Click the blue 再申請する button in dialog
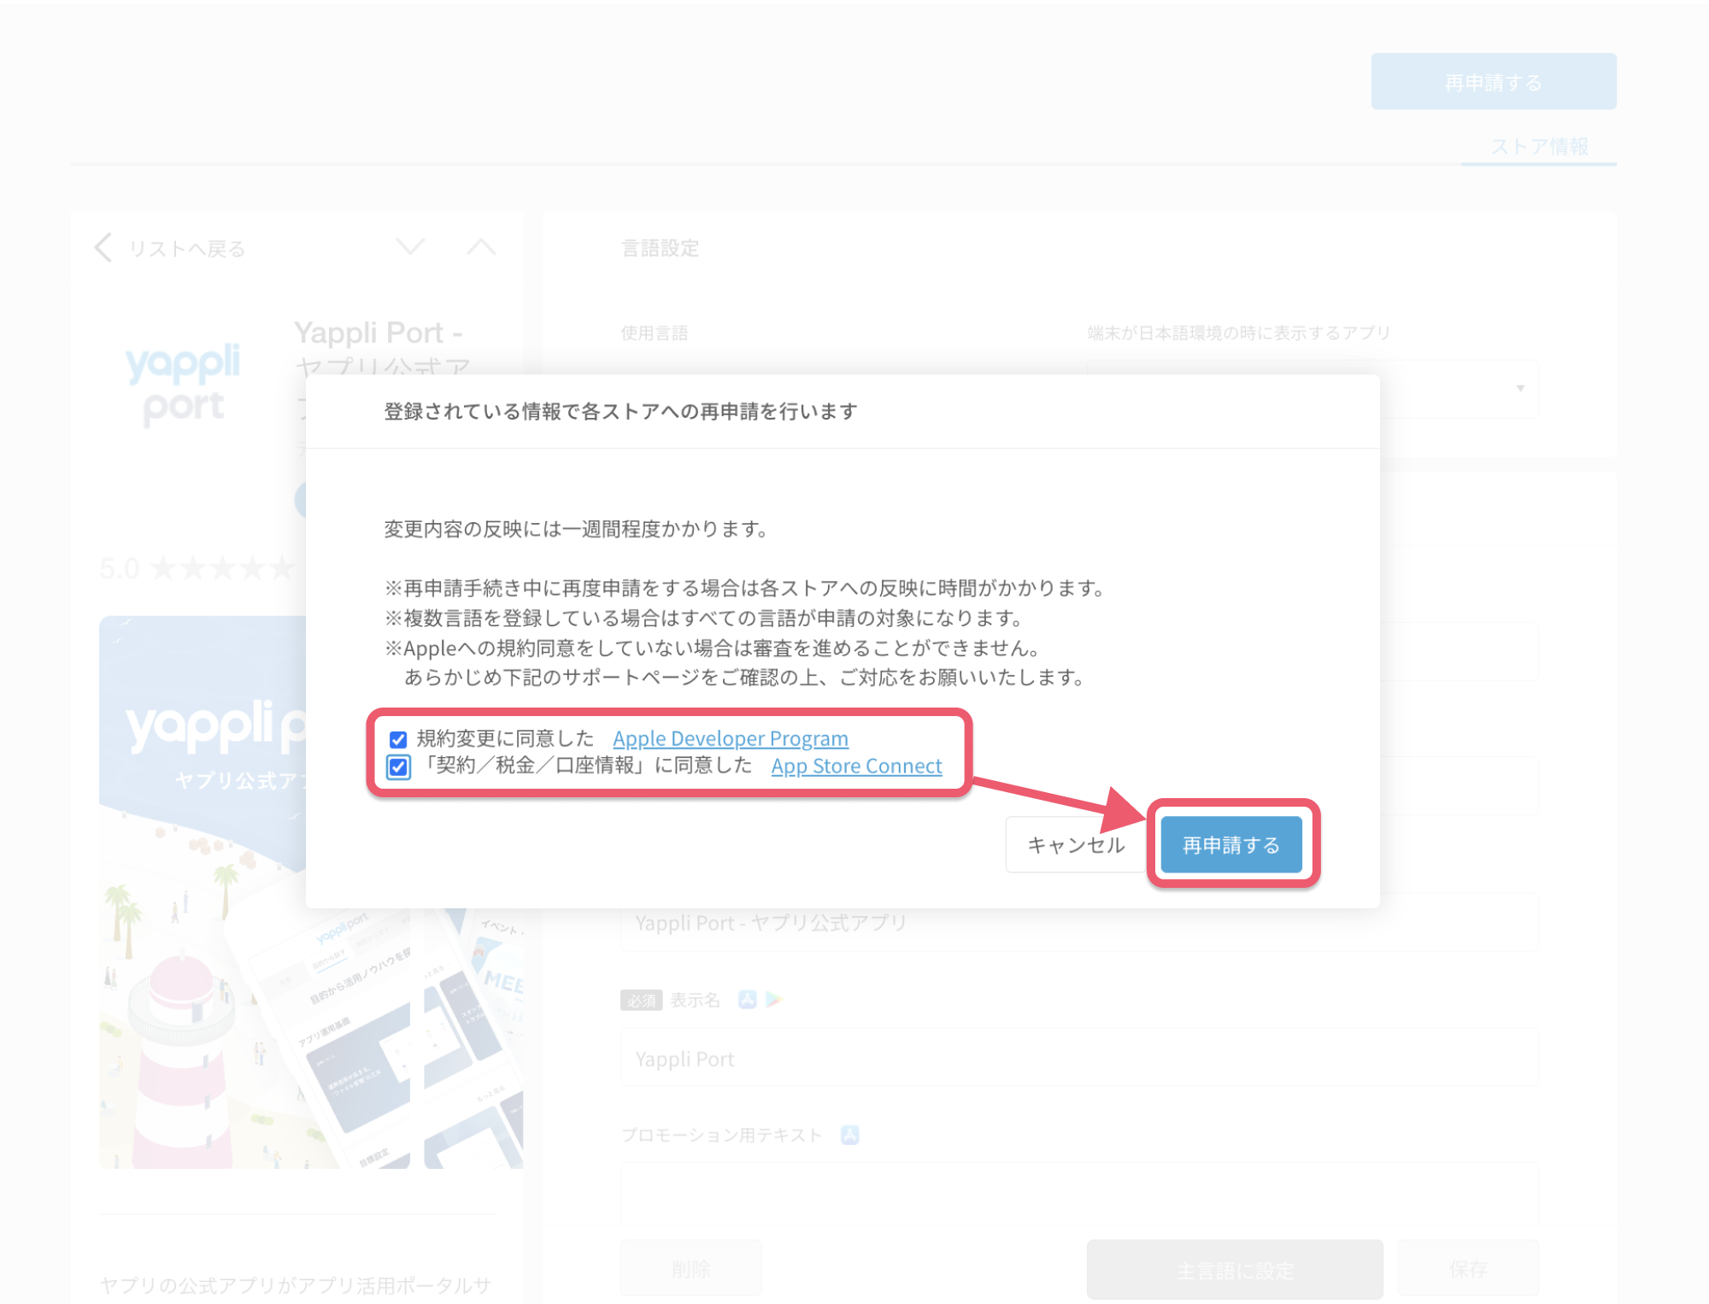The height and width of the screenshot is (1304, 1709). tap(1231, 845)
